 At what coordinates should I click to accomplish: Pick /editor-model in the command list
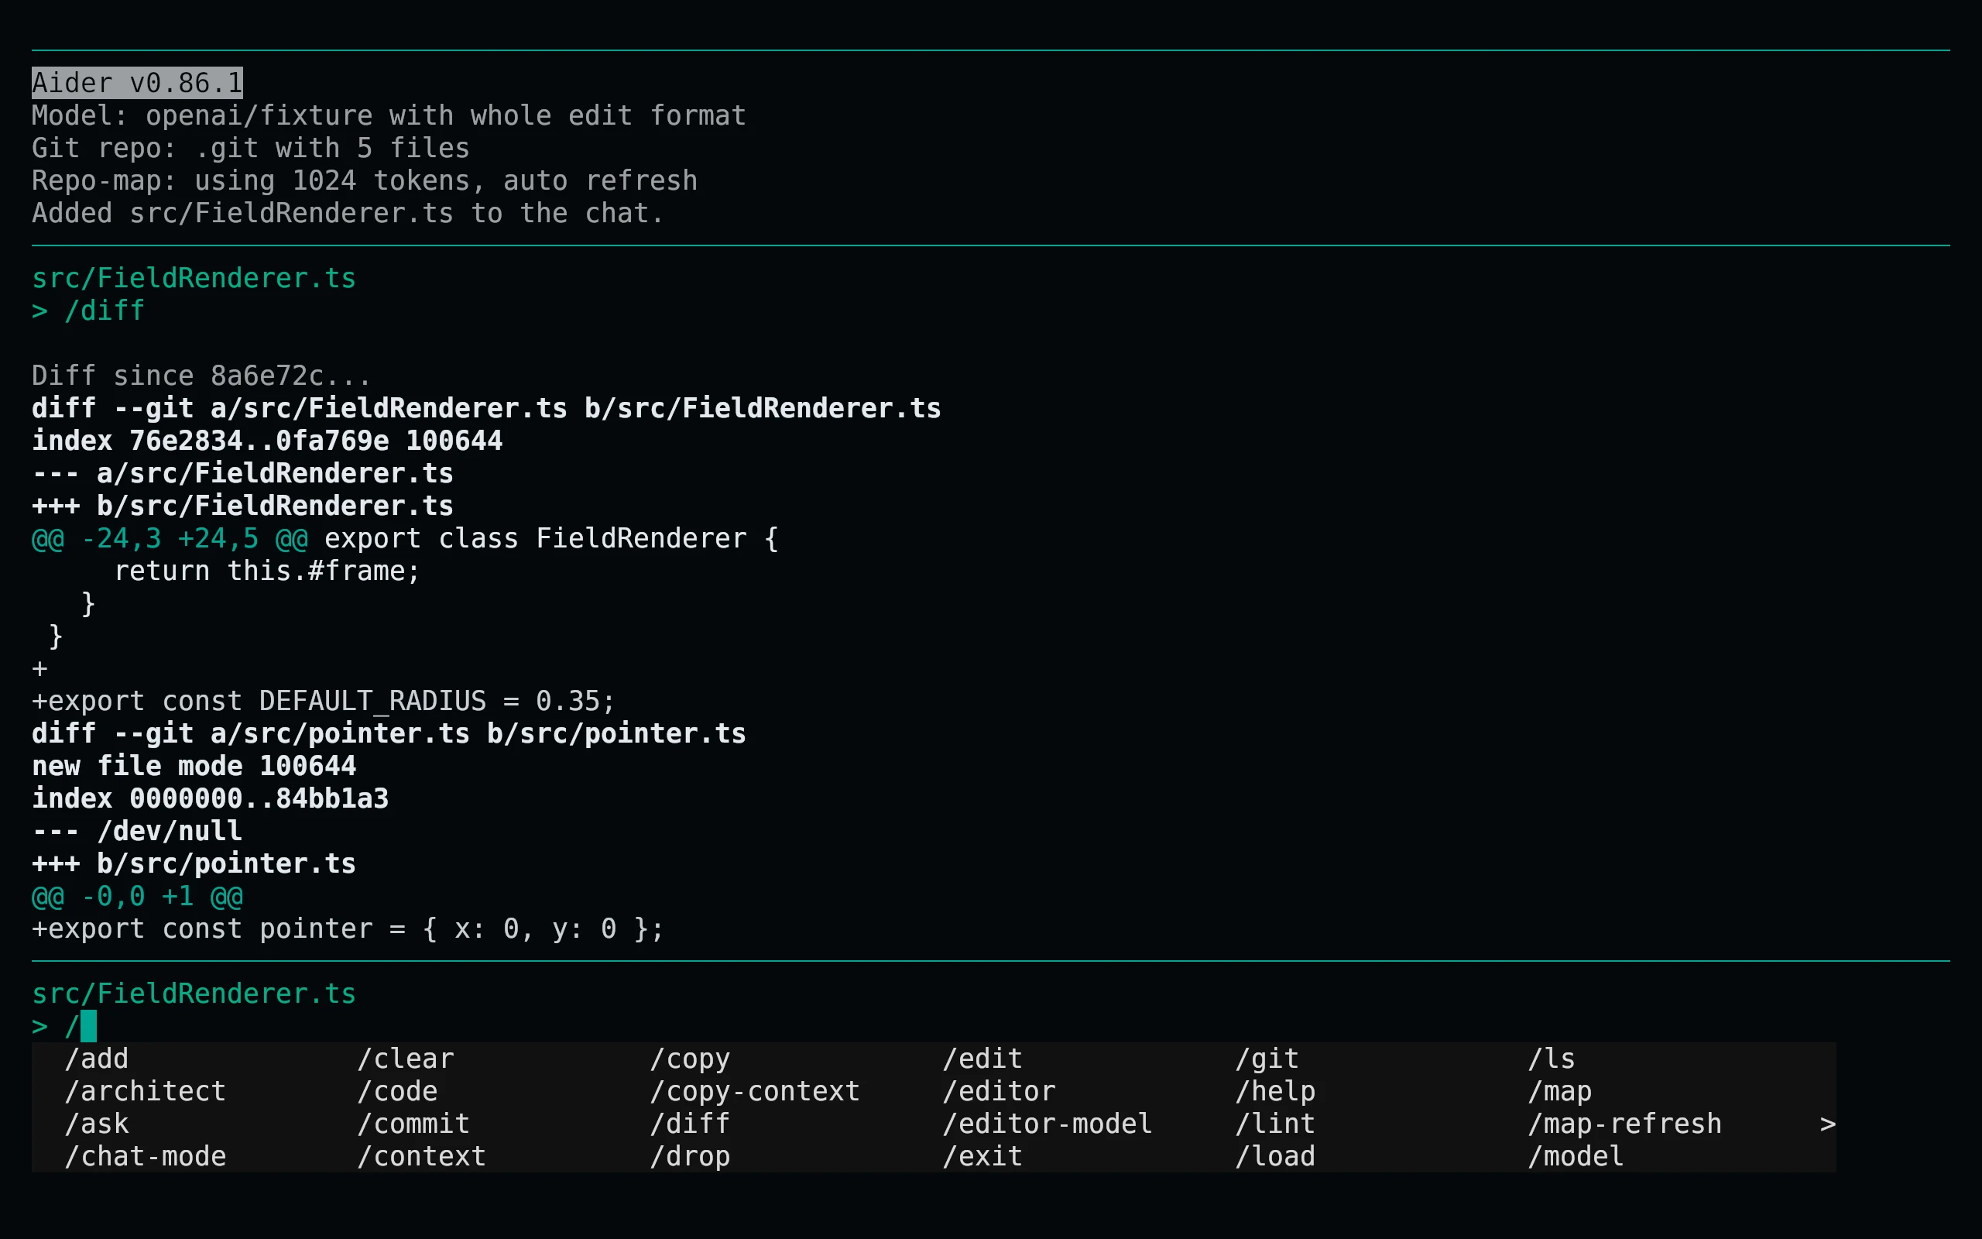coord(1048,1124)
